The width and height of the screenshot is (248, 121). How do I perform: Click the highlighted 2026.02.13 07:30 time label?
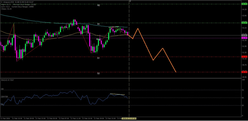click(x=130, y=119)
